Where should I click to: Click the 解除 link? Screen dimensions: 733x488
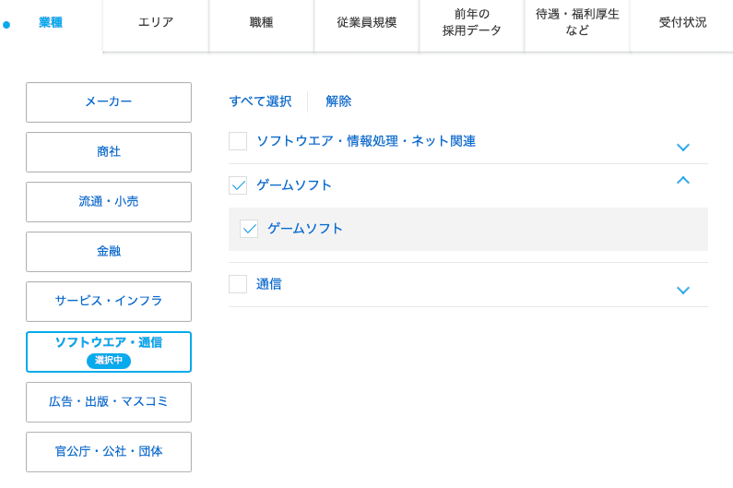pyautogui.click(x=338, y=101)
